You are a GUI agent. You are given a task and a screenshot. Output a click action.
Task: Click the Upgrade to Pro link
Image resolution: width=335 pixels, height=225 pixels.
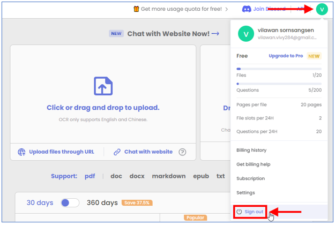click(286, 56)
